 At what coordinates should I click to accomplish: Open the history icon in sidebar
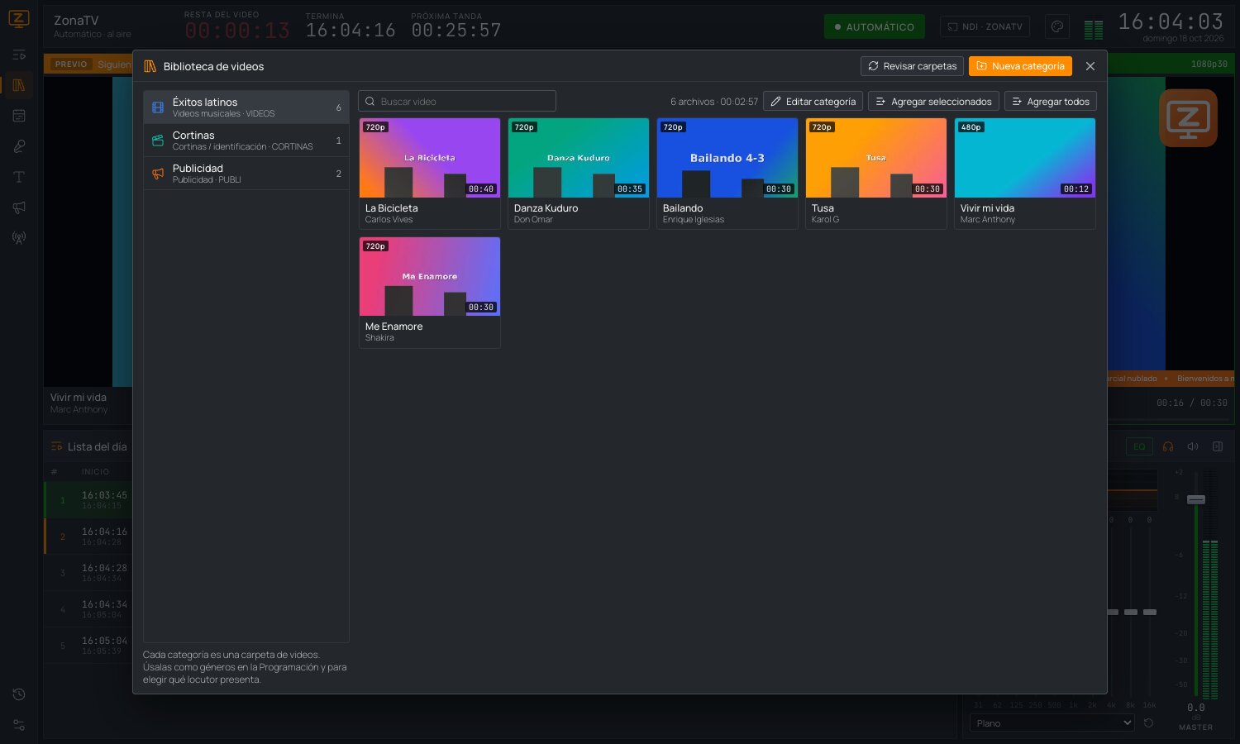(18, 694)
